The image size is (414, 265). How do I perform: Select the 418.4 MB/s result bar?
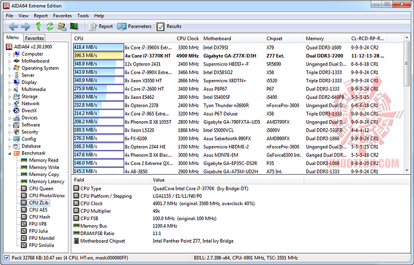pos(98,47)
